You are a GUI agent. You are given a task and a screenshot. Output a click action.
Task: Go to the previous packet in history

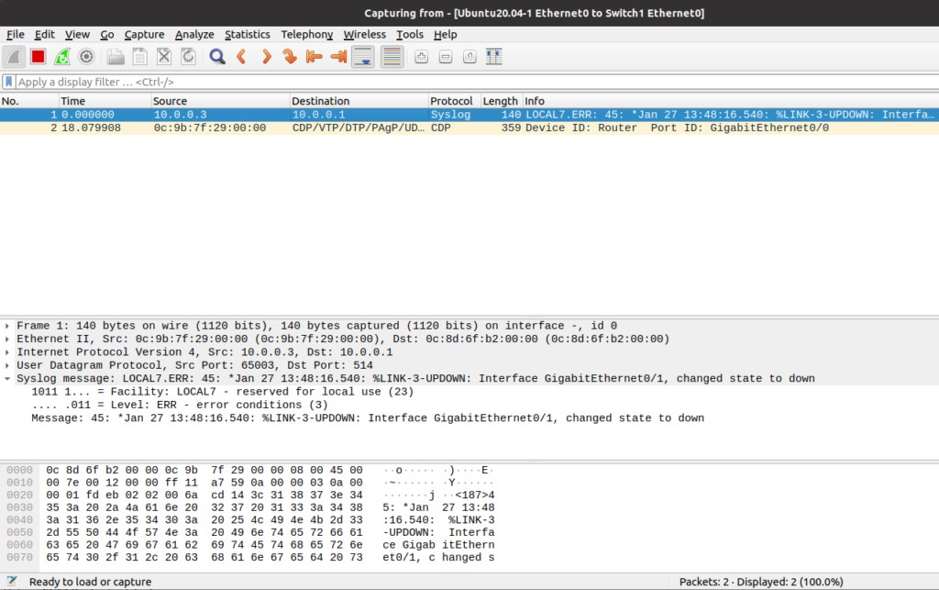(x=242, y=57)
